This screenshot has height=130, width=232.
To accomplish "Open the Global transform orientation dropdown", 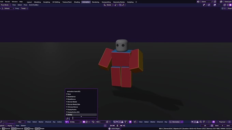I will [108, 5].
